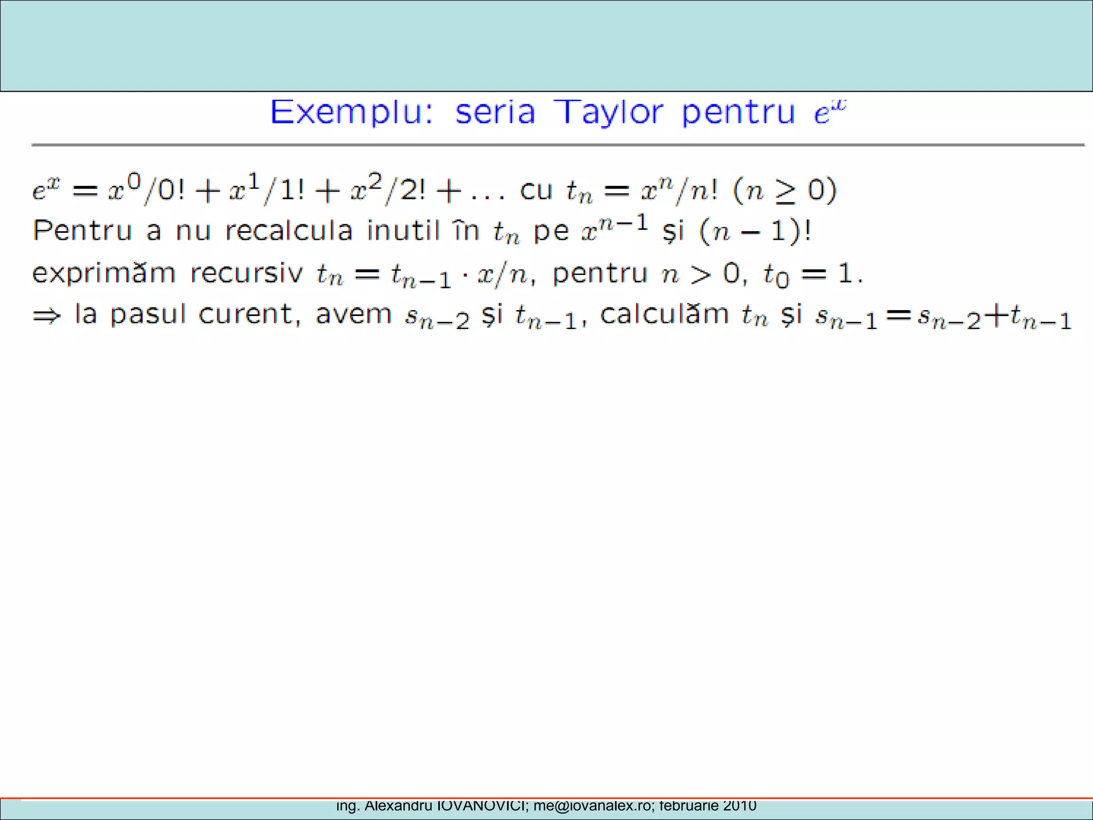Viewport: 1093px width, 820px height.
Task: Click the factorial (n − 1)!
Action: (x=755, y=232)
